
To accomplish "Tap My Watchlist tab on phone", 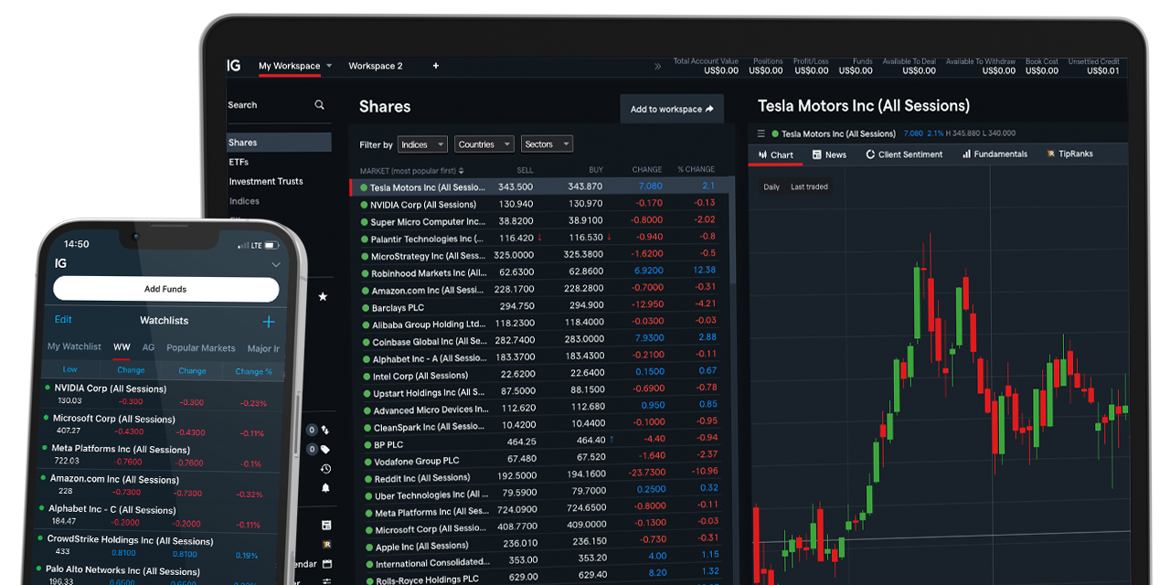I will point(74,347).
